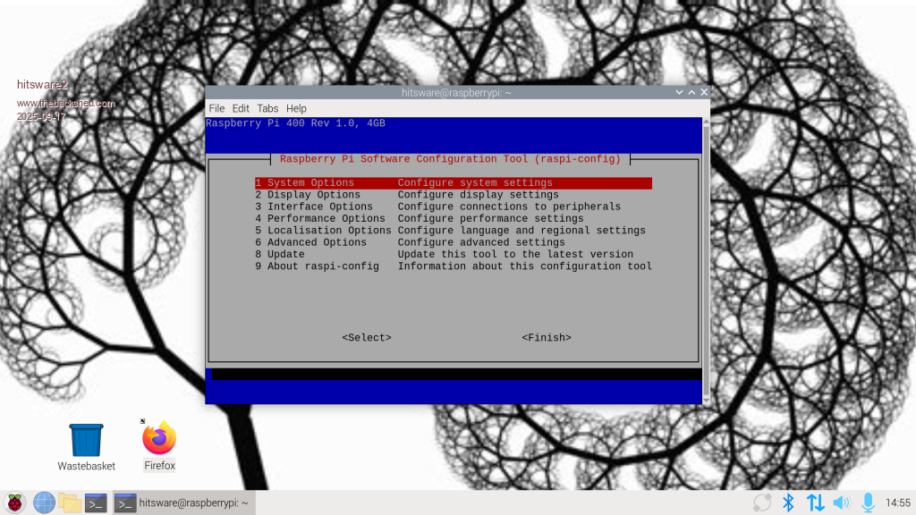The height and width of the screenshot is (515, 916).
Task: Click the microphone tray icon
Action: pos(867,502)
